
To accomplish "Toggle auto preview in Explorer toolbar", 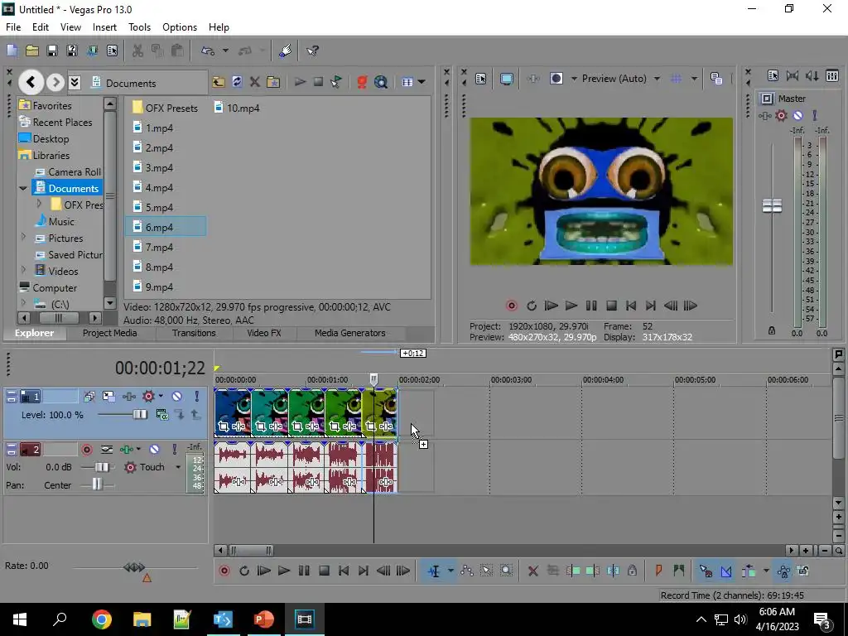I will [336, 82].
